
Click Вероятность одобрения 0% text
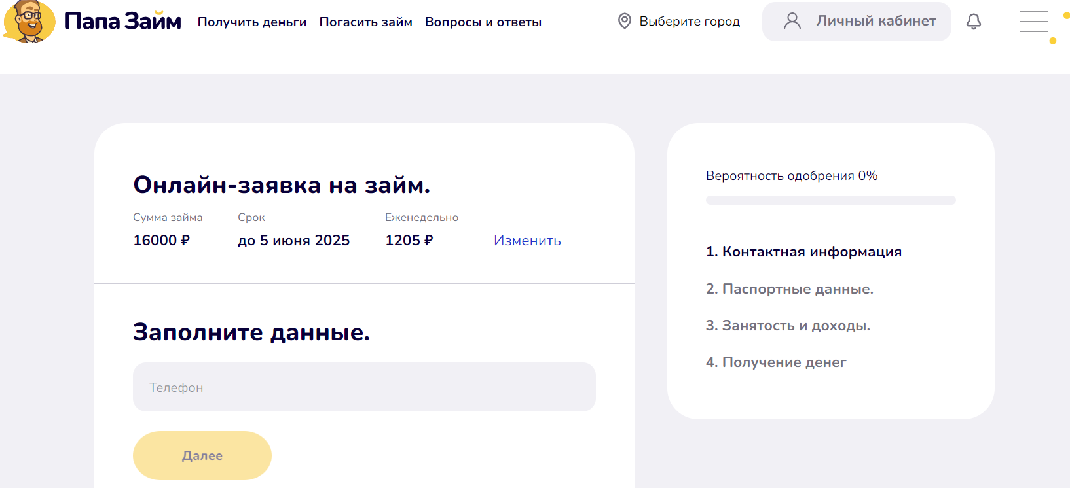coord(792,175)
